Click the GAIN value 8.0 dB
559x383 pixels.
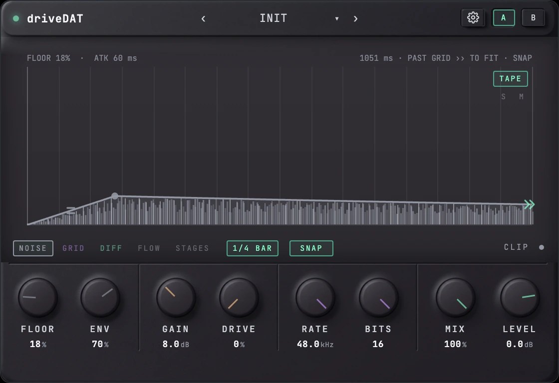[176, 344]
